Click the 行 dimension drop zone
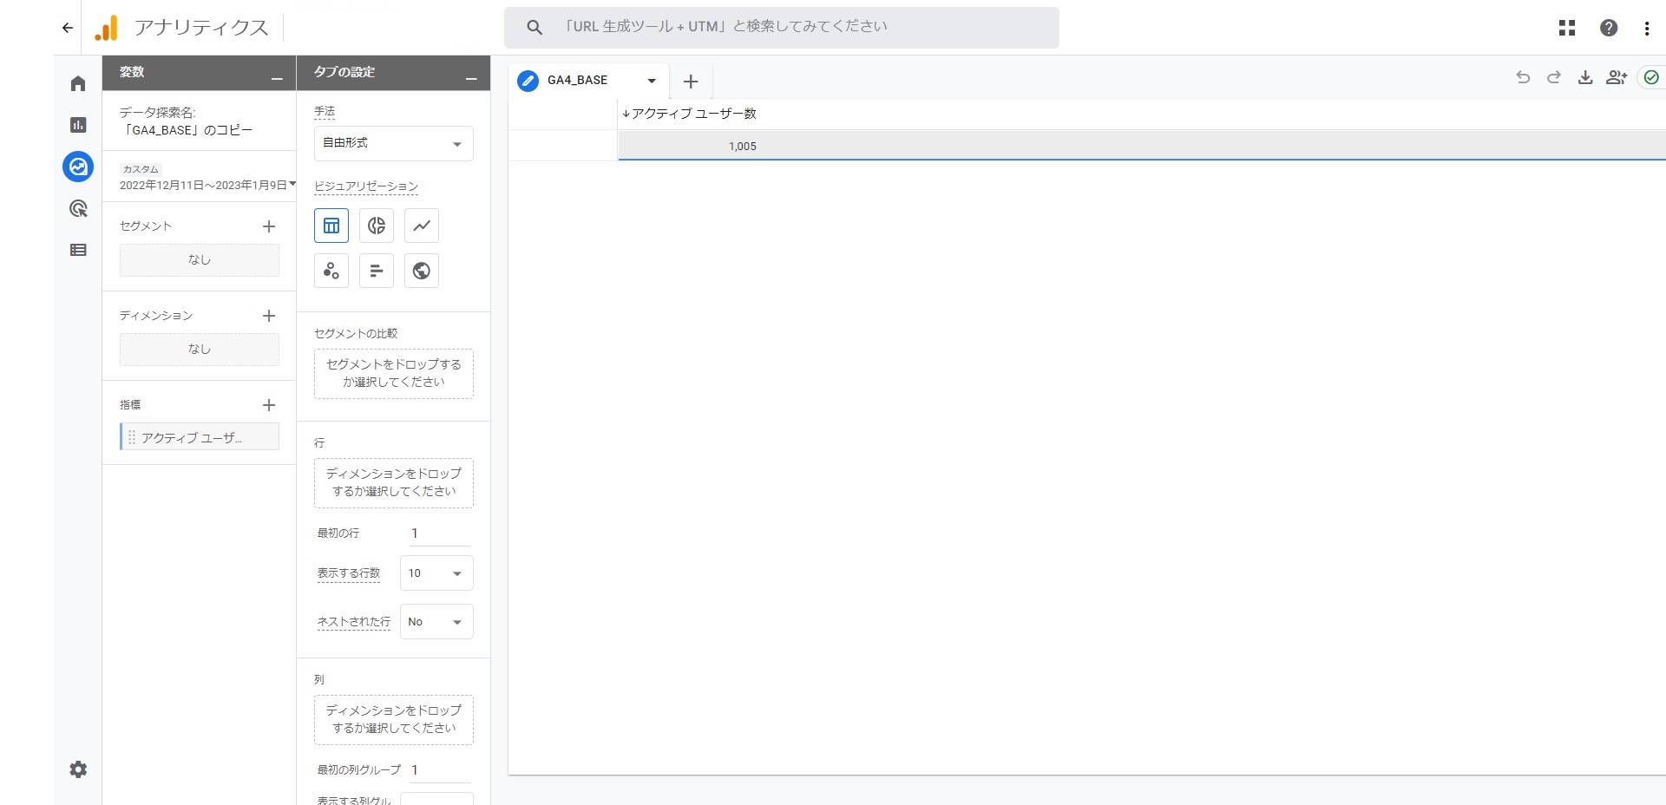Image resolution: width=1666 pixels, height=805 pixels. 394,483
